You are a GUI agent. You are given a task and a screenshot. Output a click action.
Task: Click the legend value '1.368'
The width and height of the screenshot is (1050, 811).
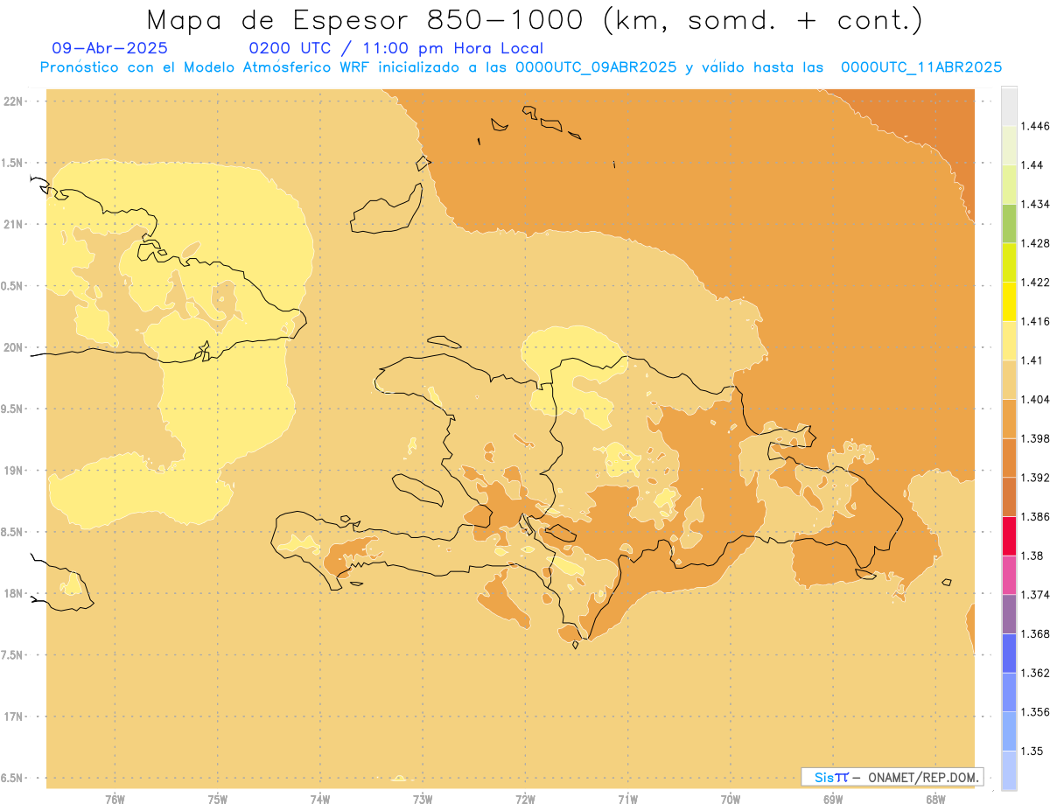(1035, 634)
